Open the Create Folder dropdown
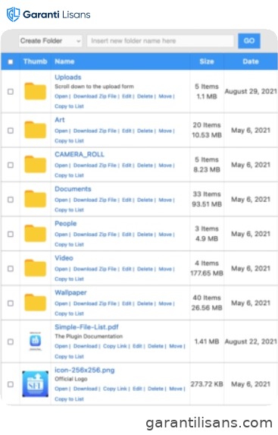 click(x=51, y=41)
